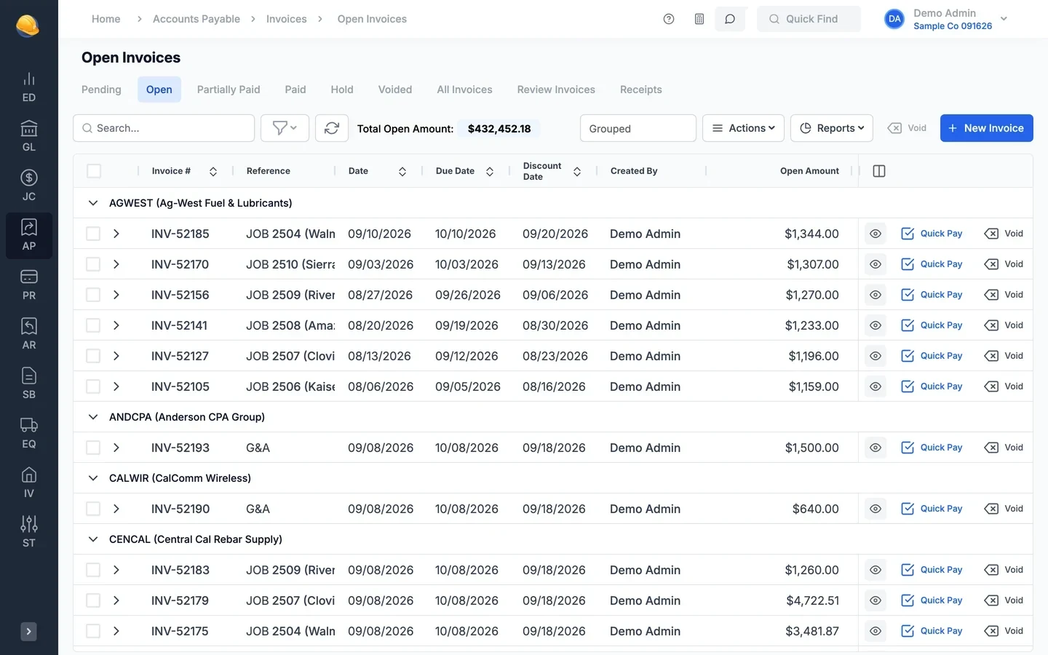The height and width of the screenshot is (655, 1048).
Task: Go to Accounts Payable breadcrumb
Action: pos(196,19)
